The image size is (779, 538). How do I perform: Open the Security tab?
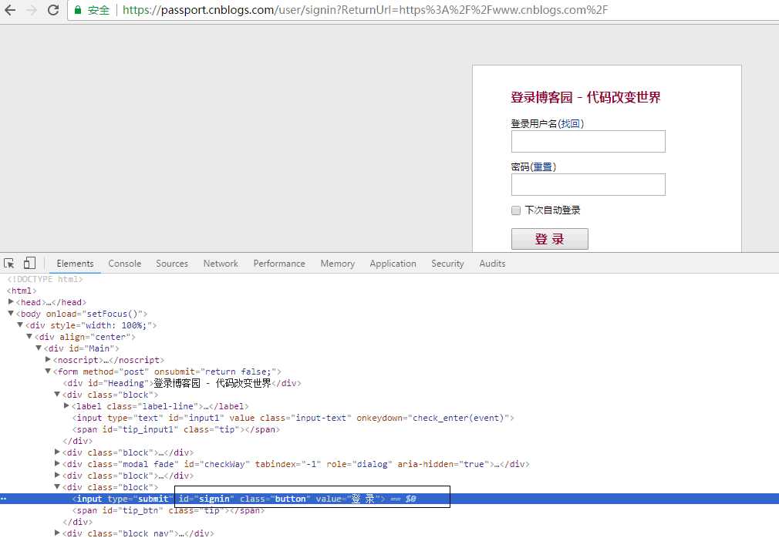(447, 264)
